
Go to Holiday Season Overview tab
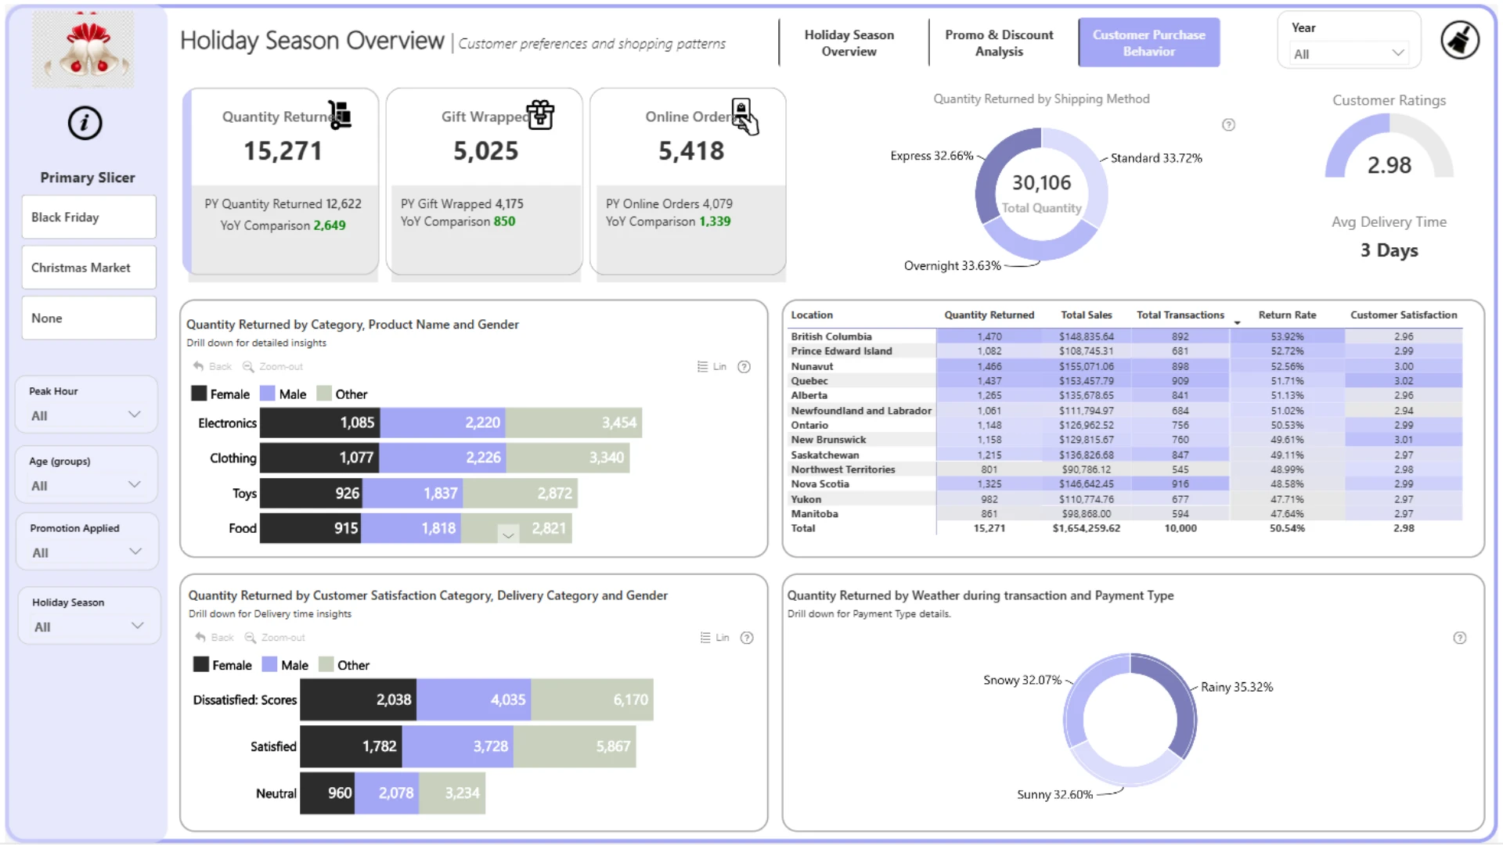(849, 43)
